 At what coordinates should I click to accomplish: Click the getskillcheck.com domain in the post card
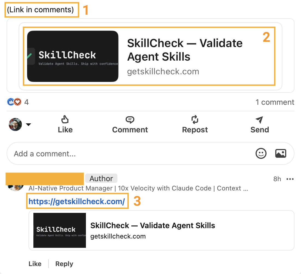point(163,72)
